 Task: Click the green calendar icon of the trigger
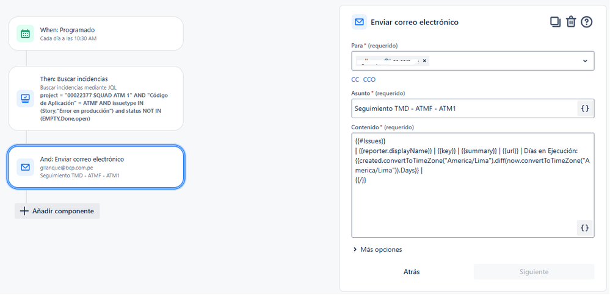pos(25,34)
